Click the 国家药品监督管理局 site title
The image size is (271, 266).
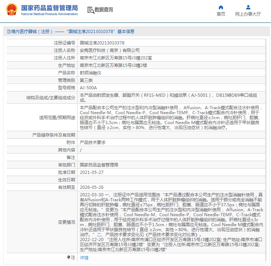49,8
